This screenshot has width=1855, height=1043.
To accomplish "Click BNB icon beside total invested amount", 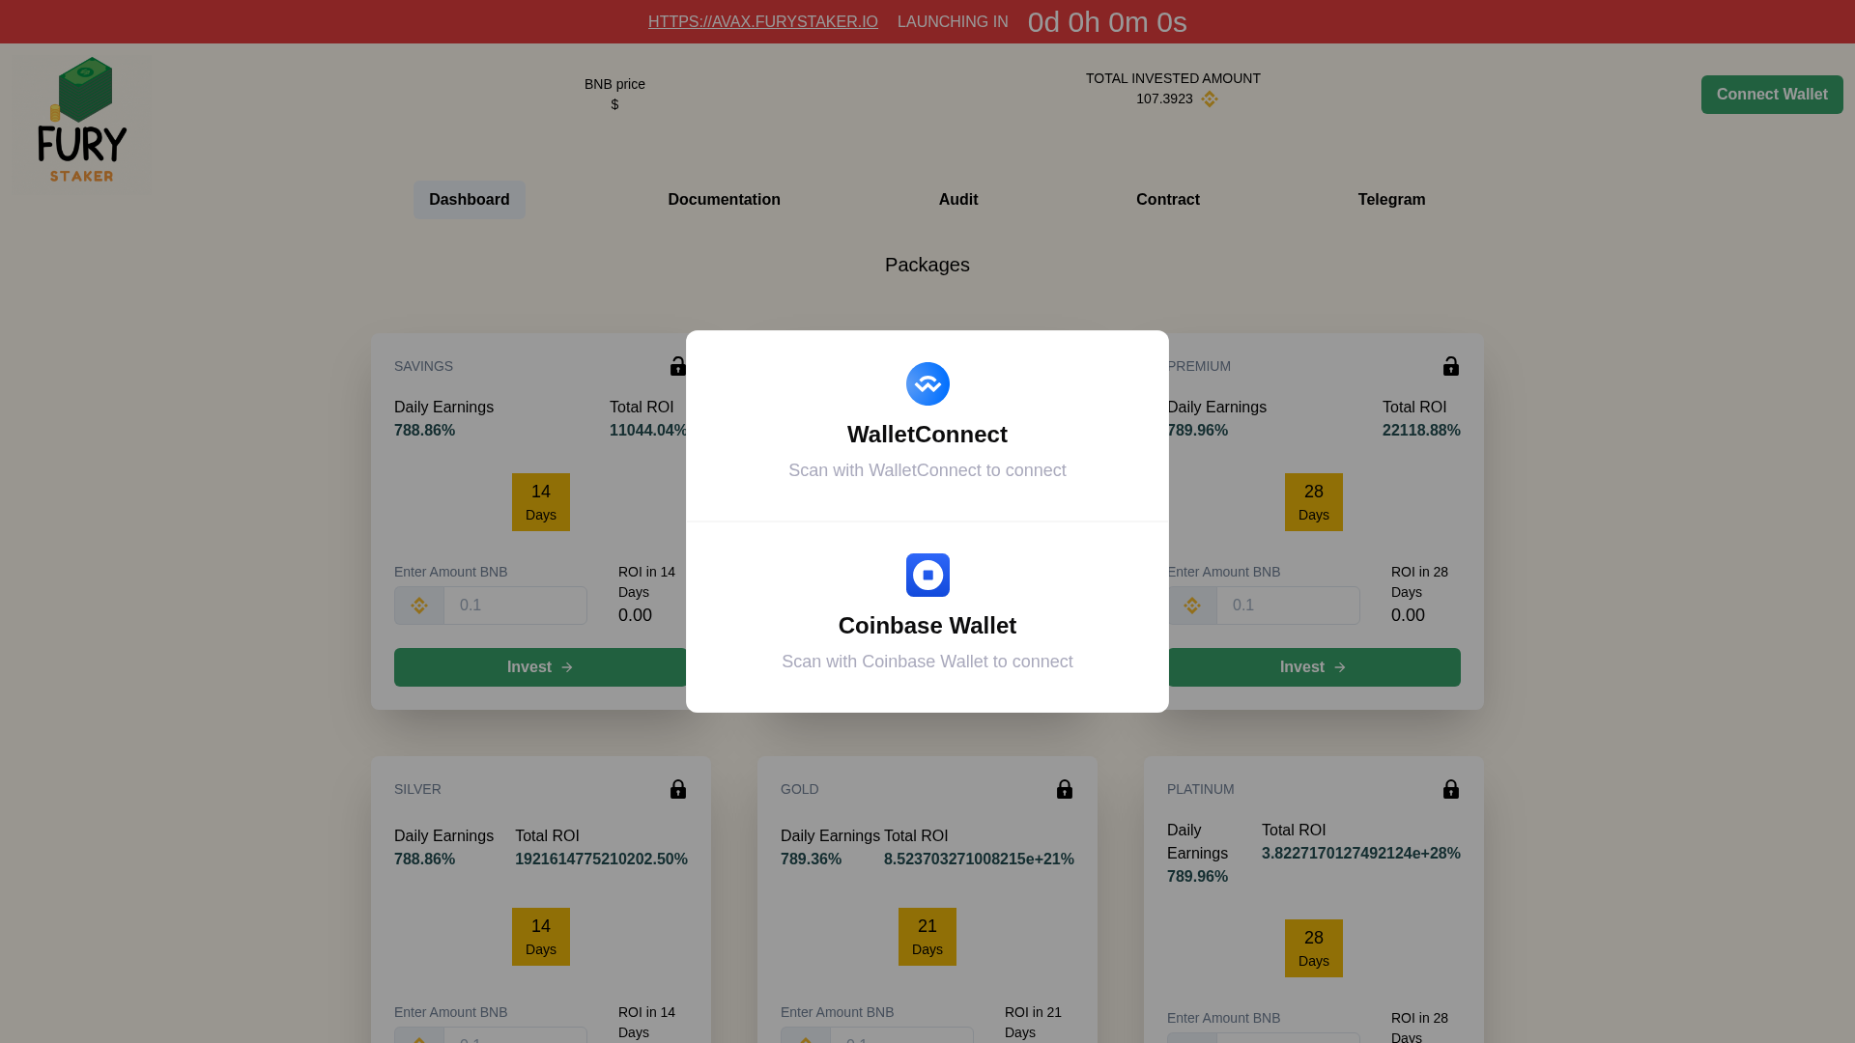I will pyautogui.click(x=1210, y=99).
